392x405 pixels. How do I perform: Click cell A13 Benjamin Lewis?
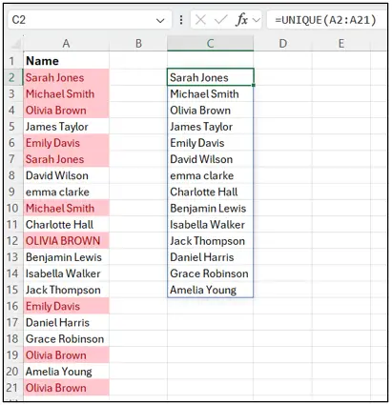(66, 257)
